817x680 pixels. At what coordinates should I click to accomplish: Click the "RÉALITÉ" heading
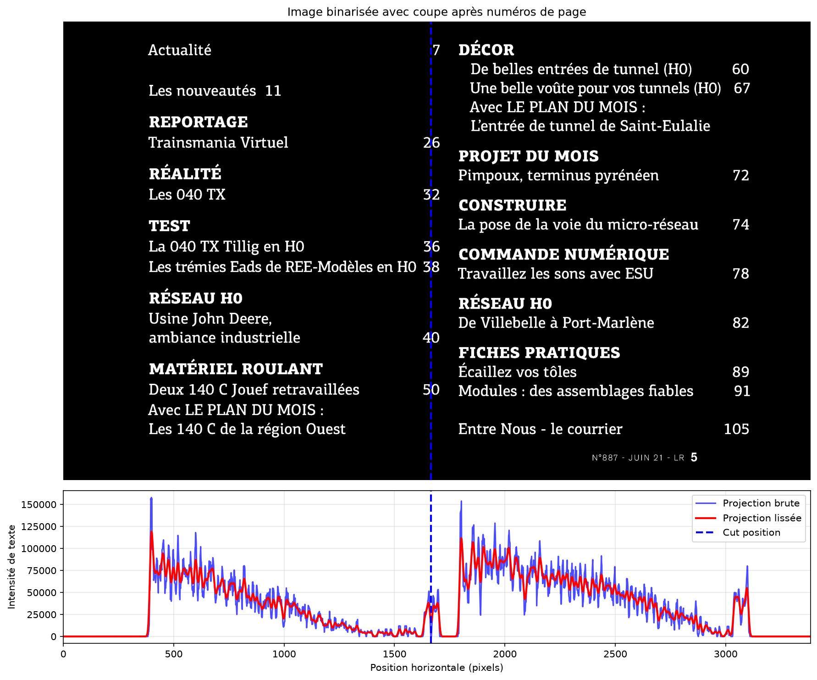coord(185,173)
